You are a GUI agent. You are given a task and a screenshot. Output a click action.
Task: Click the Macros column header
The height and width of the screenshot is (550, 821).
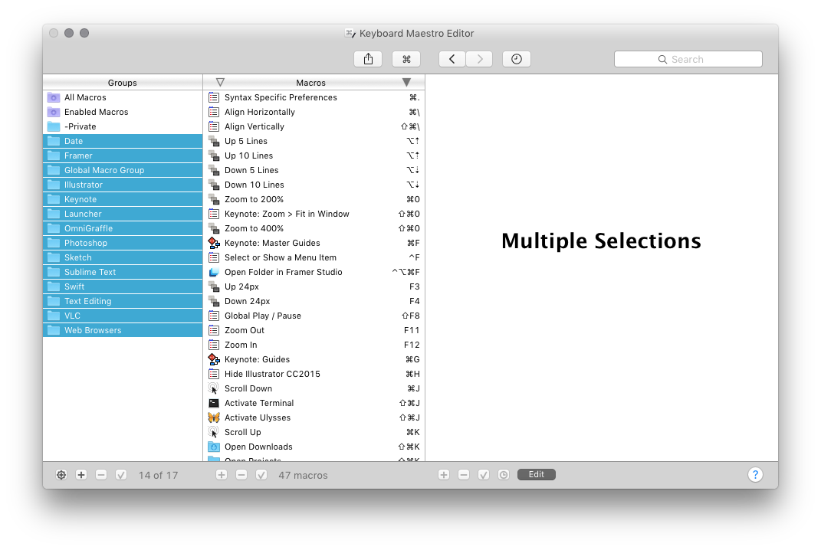[311, 83]
